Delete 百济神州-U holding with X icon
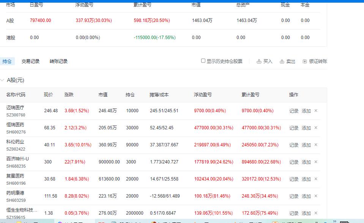364x223 pixels. tap(316, 162)
